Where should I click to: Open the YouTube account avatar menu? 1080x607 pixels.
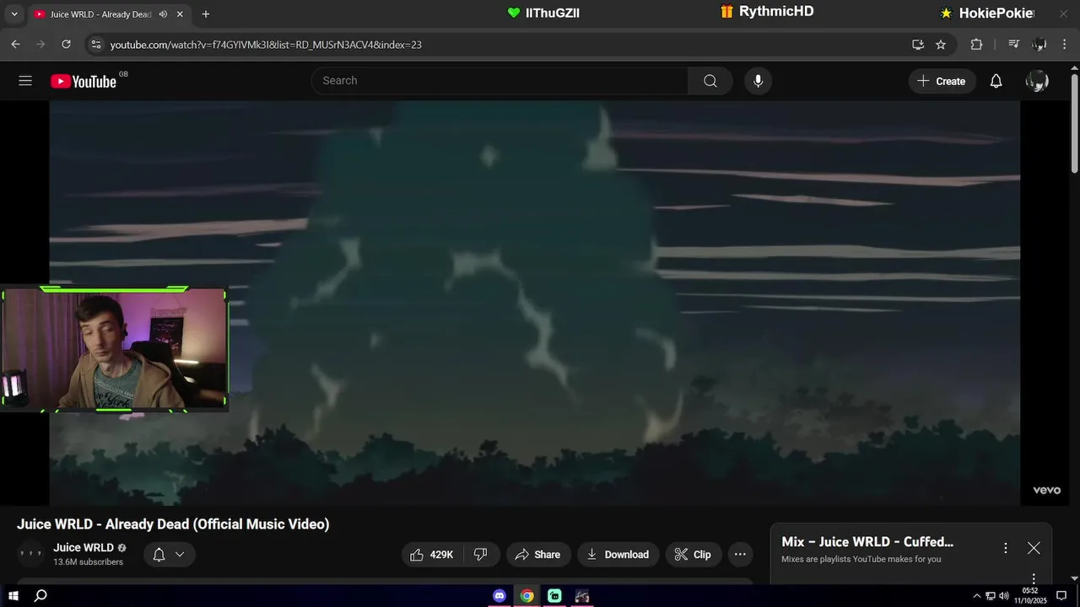pyautogui.click(x=1037, y=81)
